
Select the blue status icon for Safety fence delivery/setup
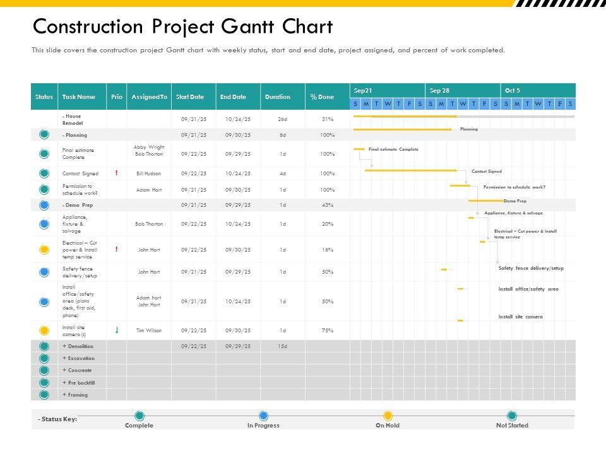(44, 272)
